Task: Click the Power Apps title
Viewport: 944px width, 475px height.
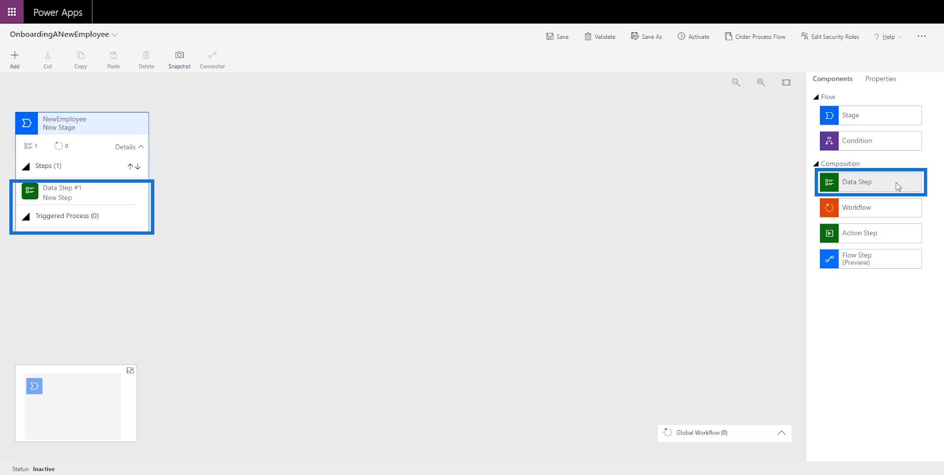Action: coord(58,12)
